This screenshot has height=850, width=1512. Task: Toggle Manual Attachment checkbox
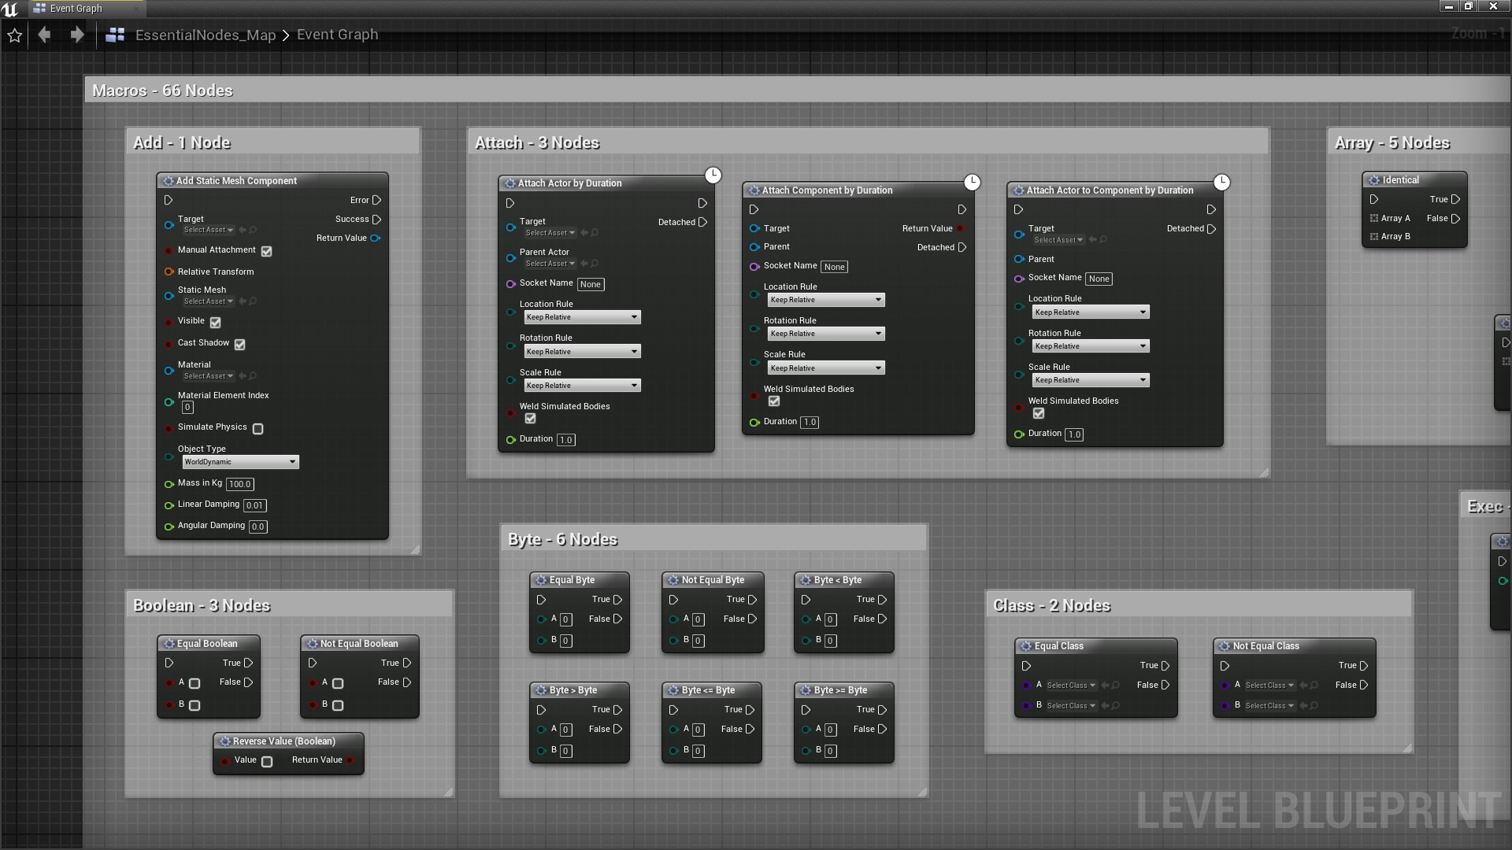[x=266, y=251]
